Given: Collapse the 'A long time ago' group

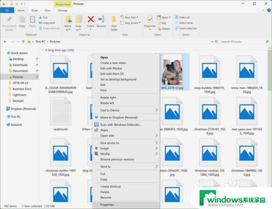Looking at the screenshot, I should 43,50.
